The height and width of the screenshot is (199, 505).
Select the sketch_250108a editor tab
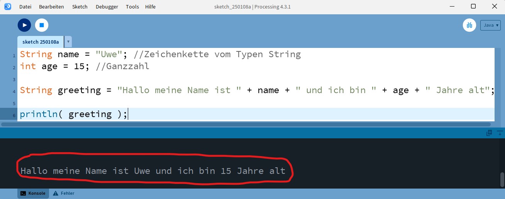pyautogui.click(x=41, y=42)
